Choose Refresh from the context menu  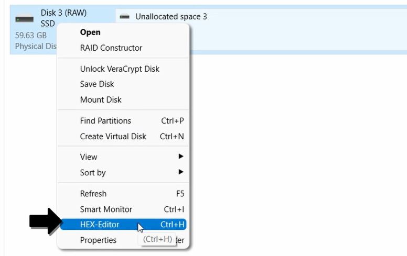pos(123,194)
